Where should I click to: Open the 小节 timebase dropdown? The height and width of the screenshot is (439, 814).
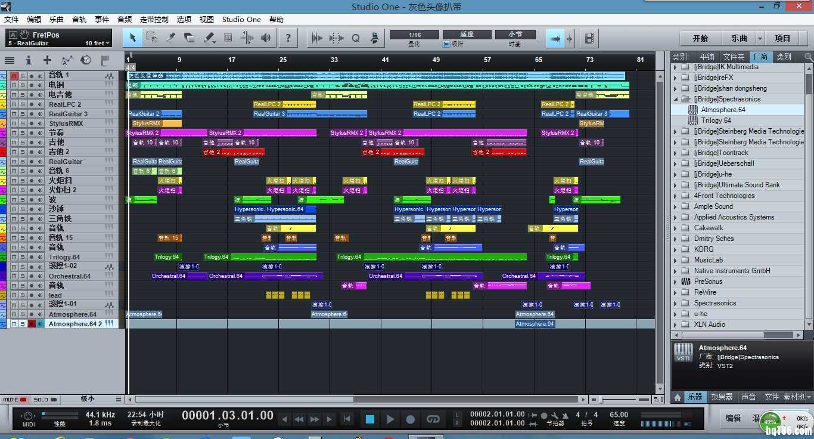pos(515,35)
